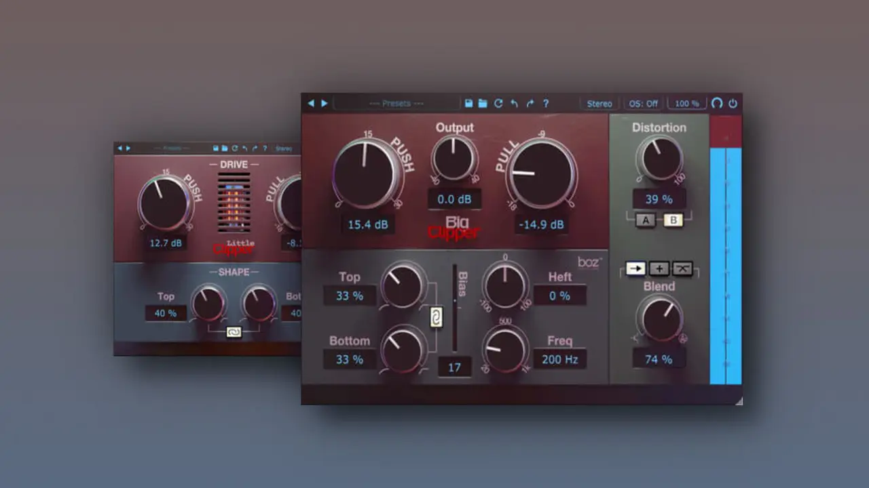Click the Big Clipper PUSH knob

pos(365,174)
